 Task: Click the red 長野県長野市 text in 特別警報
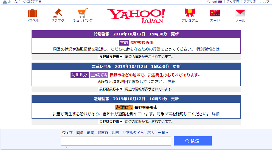click(x=142, y=43)
